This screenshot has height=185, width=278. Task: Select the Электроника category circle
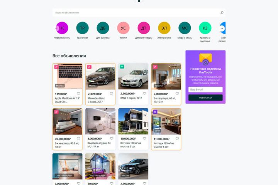[164, 28]
